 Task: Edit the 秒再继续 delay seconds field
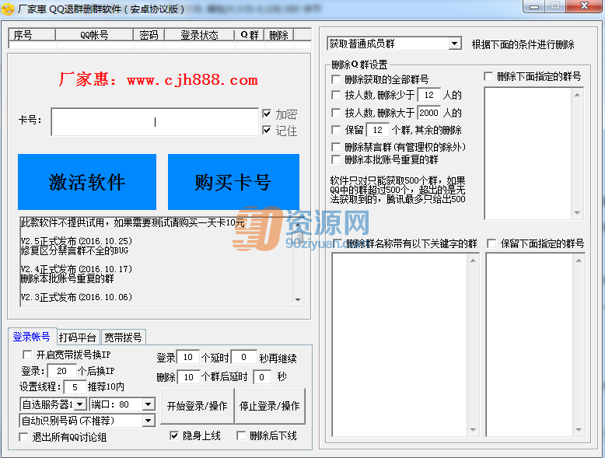244,357
